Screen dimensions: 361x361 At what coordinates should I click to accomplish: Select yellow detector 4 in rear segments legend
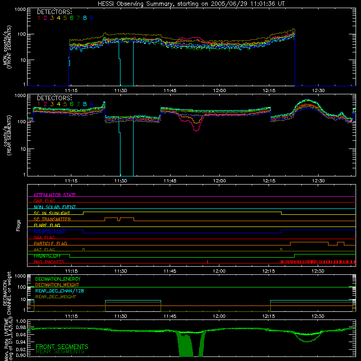coord(59,104)
